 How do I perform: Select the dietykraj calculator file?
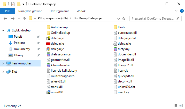[121, 49]
